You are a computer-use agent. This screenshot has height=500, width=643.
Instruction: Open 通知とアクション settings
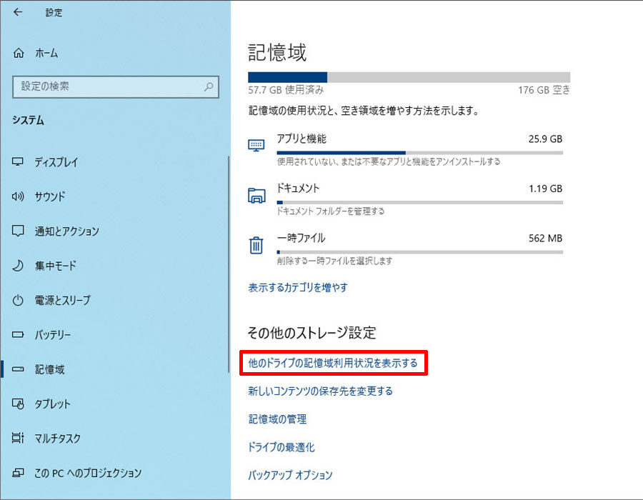coord(66,231)
